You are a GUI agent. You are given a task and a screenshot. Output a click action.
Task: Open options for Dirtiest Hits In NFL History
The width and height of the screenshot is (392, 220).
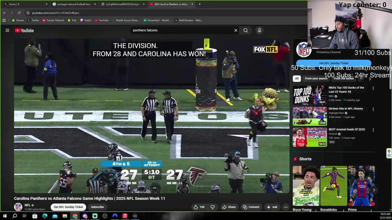(x=373, y=109)
